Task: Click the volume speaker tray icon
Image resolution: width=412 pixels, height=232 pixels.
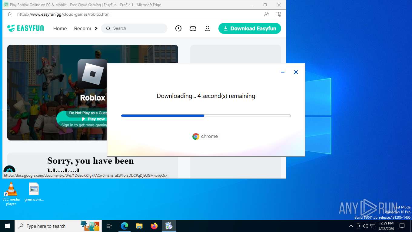Action: [x=366, y=226]
